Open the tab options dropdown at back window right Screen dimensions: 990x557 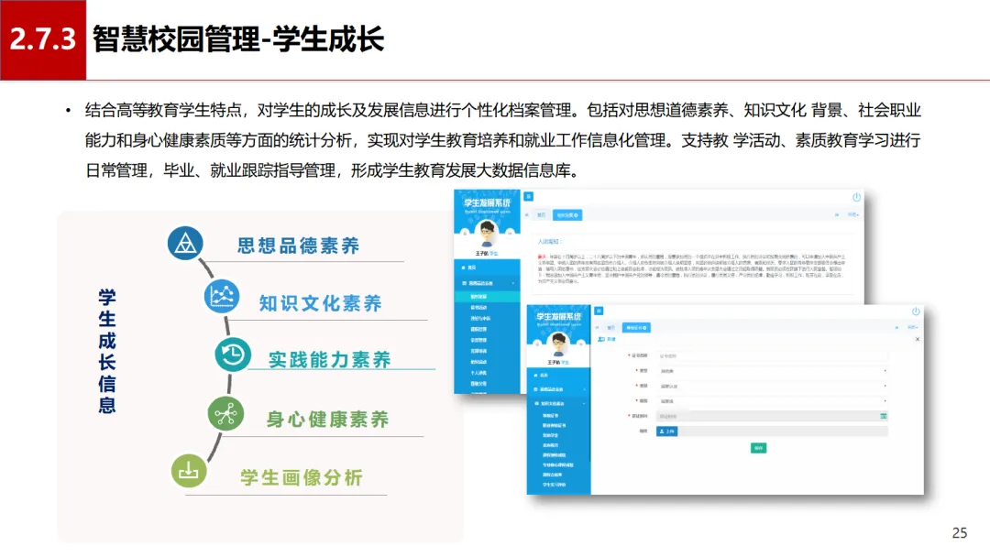coord(853,215)
